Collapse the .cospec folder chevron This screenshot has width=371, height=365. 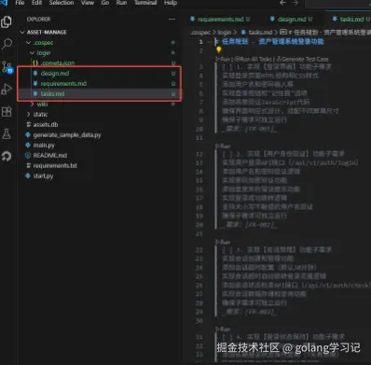[x=29, y=43]
